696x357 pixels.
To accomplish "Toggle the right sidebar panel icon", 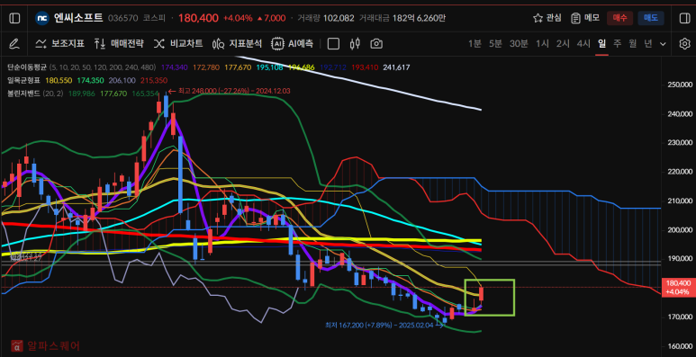I will [x=684, y=18].
